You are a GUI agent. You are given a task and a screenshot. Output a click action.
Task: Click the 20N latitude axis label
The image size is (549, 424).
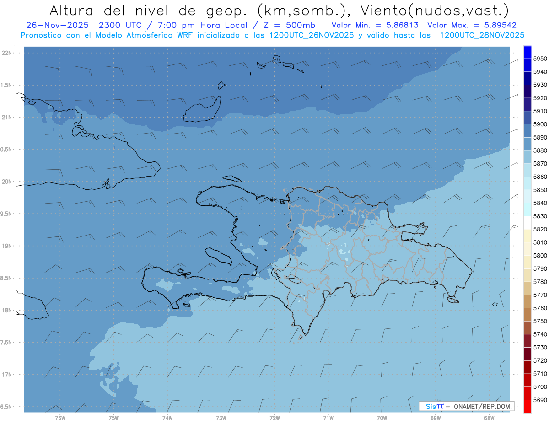coord(6,182)
